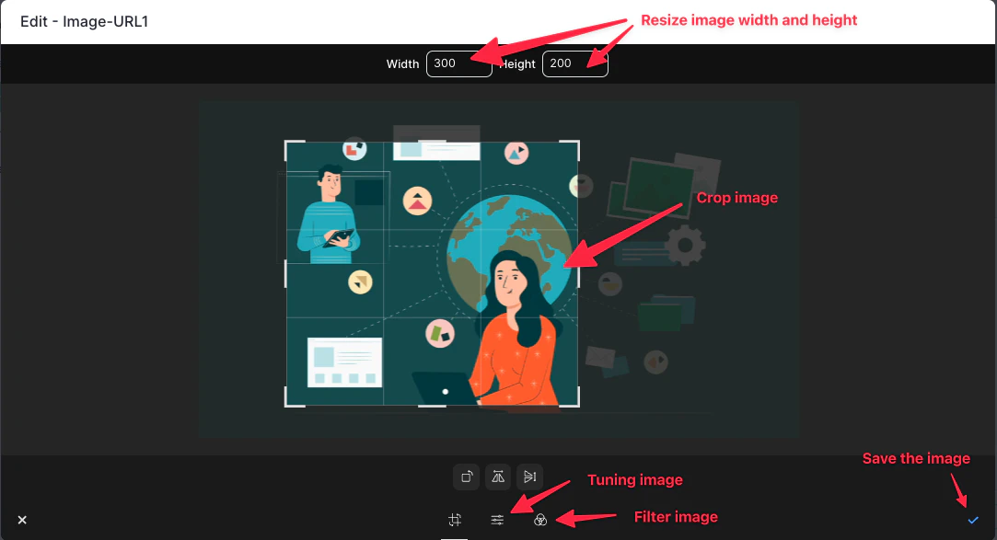
Task: Click the Edit - Image-URL1 title text
Action: tap(84, 21)
